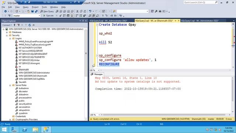Collapse the Create Database code region

point(97,25)
